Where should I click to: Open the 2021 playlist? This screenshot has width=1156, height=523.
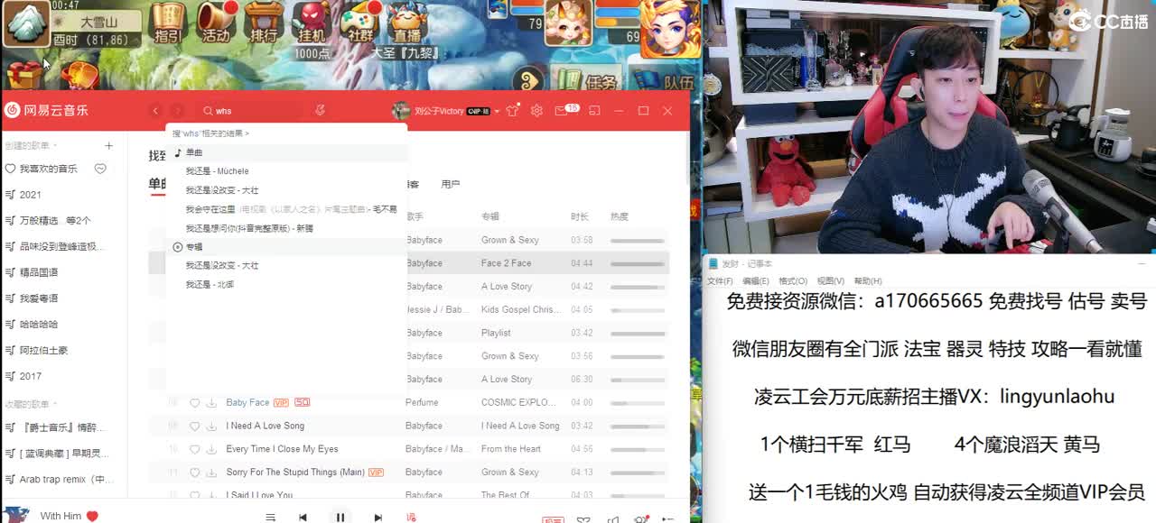(x=31, y=195)
